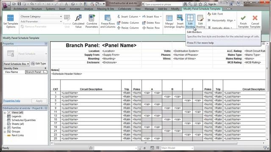Open the Horizontally Align dropdown

[x=235, y=21]
